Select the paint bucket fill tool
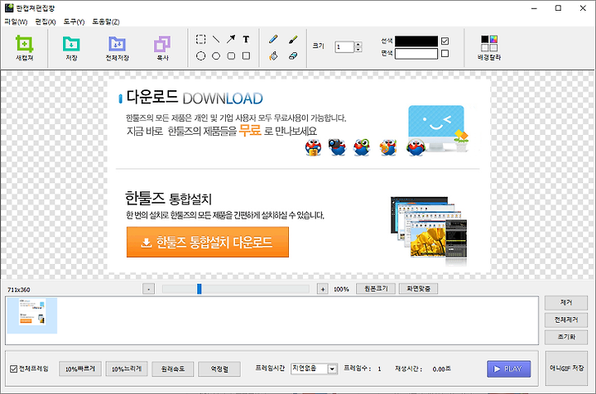596x394 pixels. click(273, 55)
